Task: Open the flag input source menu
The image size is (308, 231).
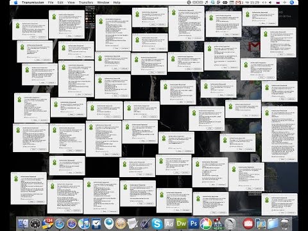Action: click(x=278, y=3)
